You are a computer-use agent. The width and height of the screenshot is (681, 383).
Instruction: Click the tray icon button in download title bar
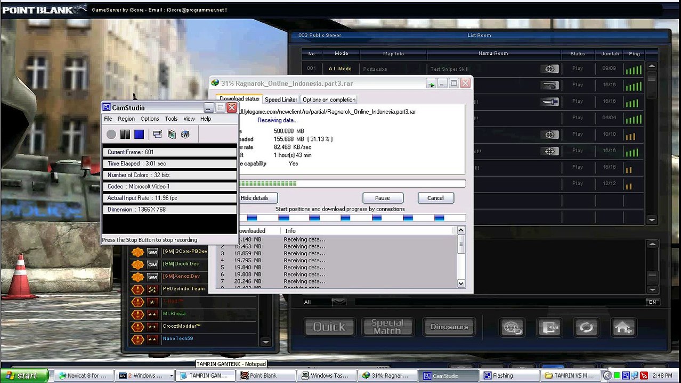[431, 84]
